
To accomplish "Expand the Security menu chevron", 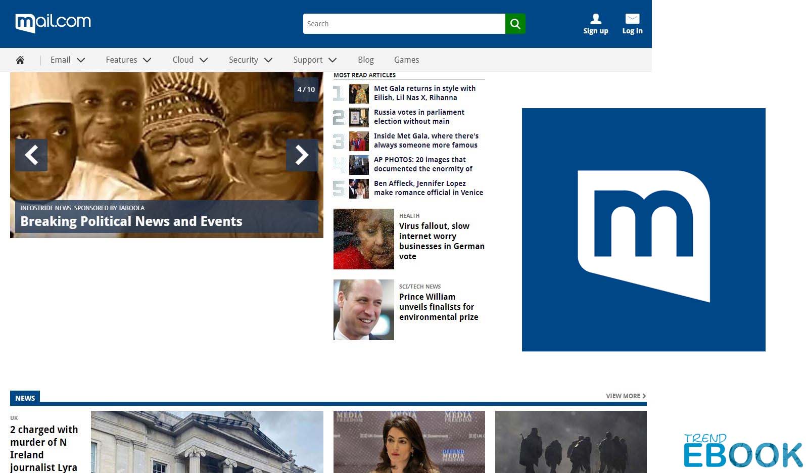I will [268, 60].
